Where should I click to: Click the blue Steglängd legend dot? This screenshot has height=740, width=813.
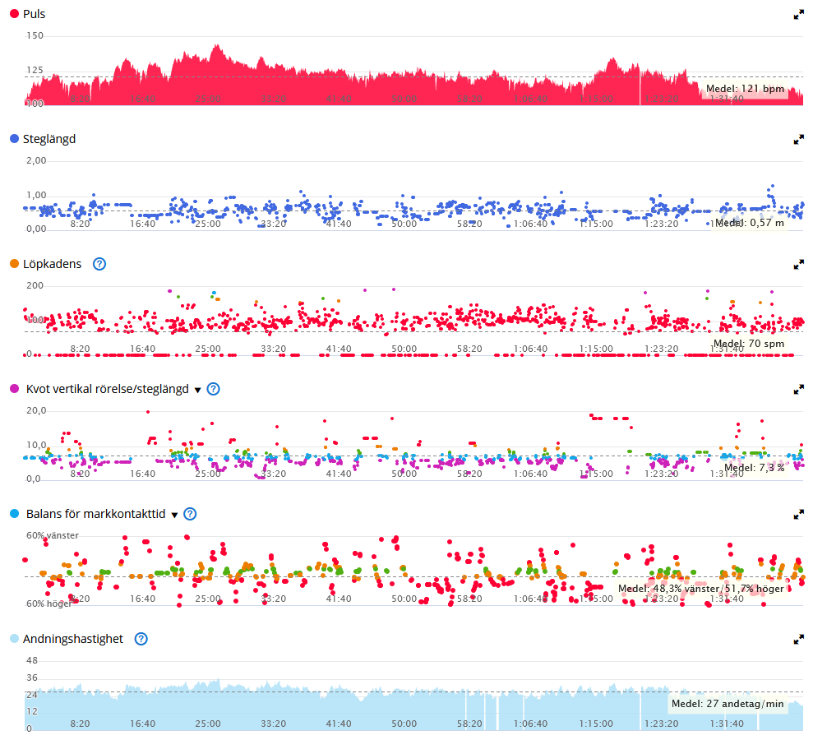pos(15,139)
